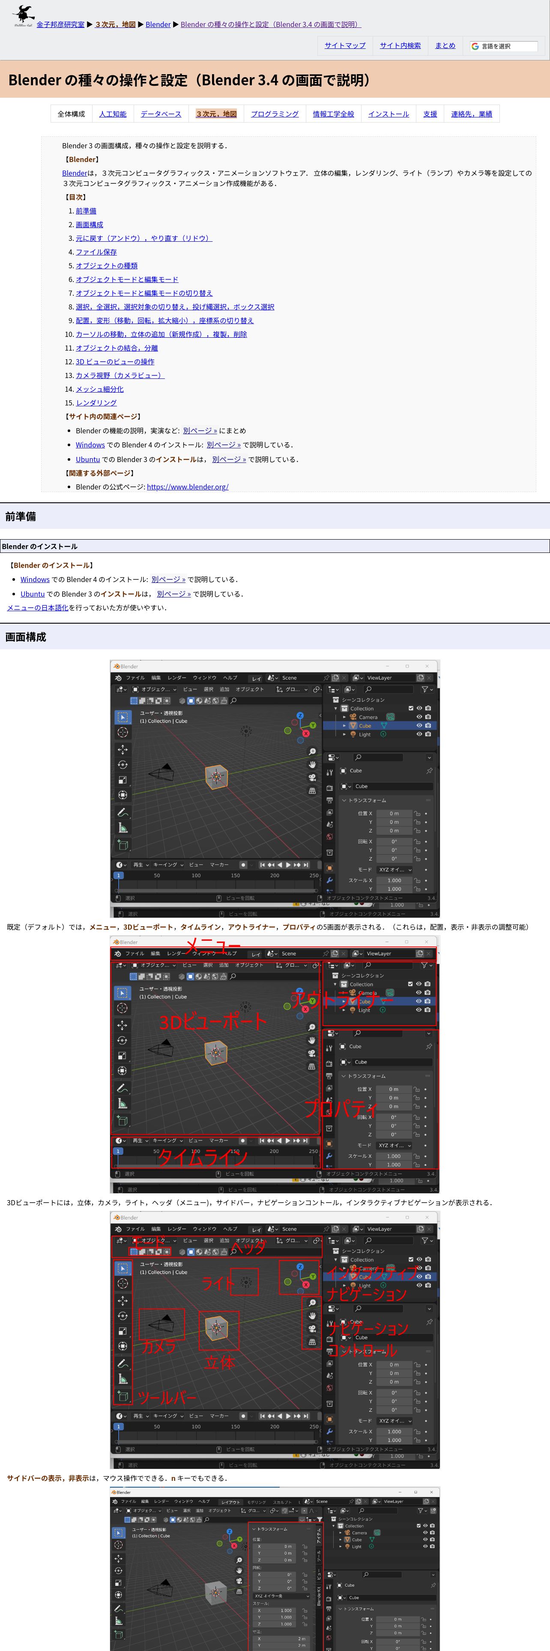
Task: In the top Blender screenshot, select the Transform tool
Action: (x=123, y=795)
